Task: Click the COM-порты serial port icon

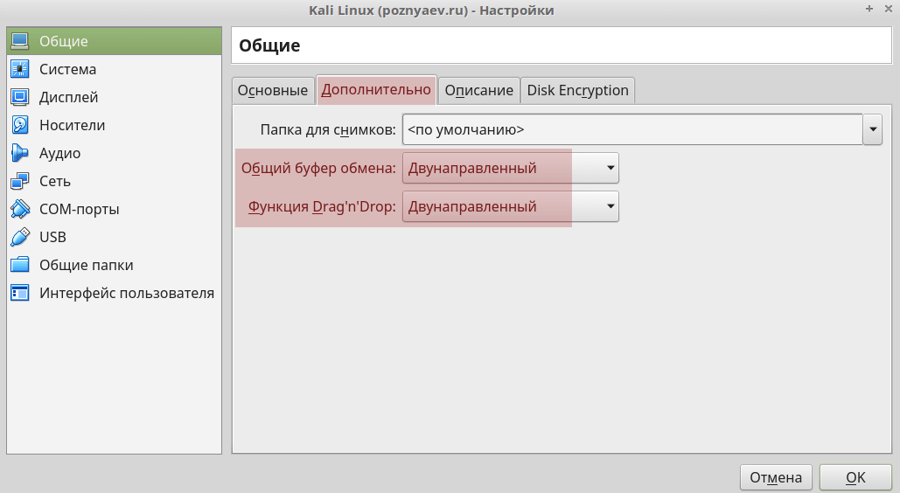Action: [x=20, y=209]
